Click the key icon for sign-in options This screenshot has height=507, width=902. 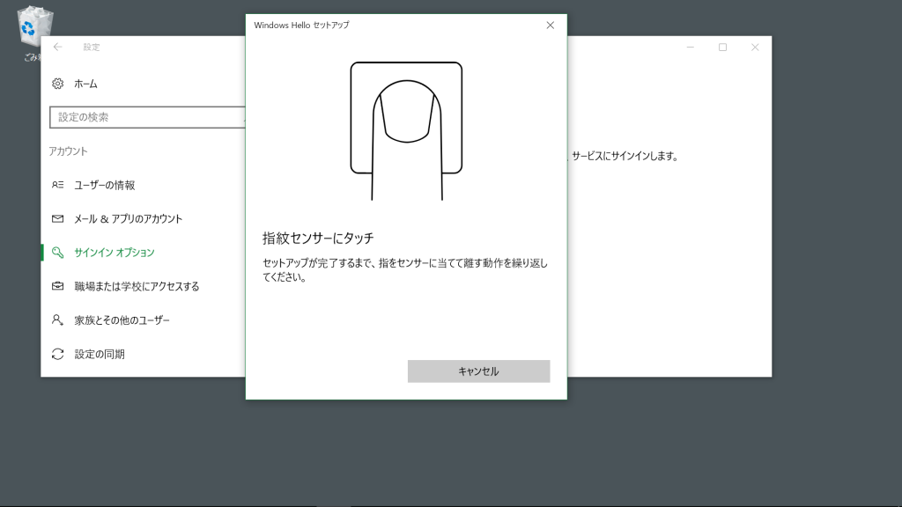[x=57, y=253]
